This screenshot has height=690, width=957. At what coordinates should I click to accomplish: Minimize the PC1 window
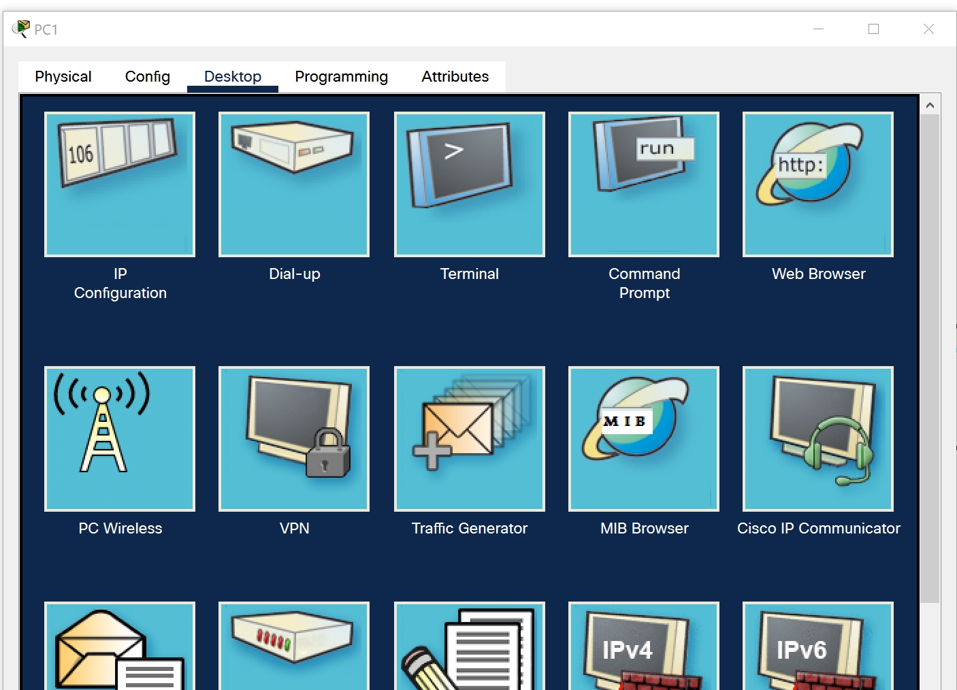pos(819,29)
